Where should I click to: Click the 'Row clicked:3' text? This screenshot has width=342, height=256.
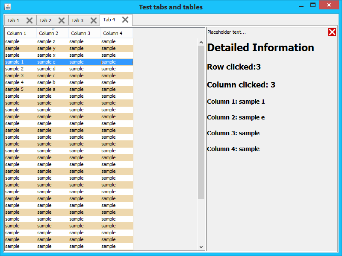tap(234, 67)
